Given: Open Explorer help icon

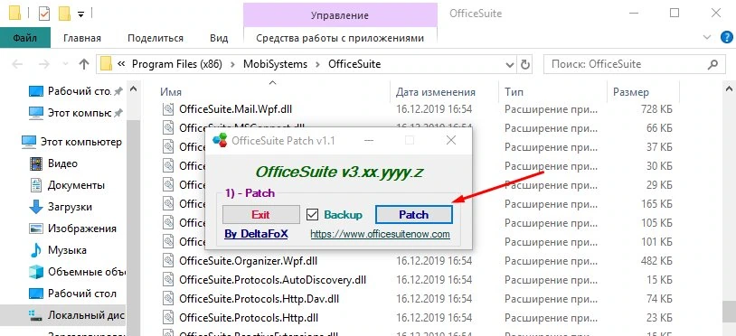Looking at the screenshot, I should pos(727,38).
